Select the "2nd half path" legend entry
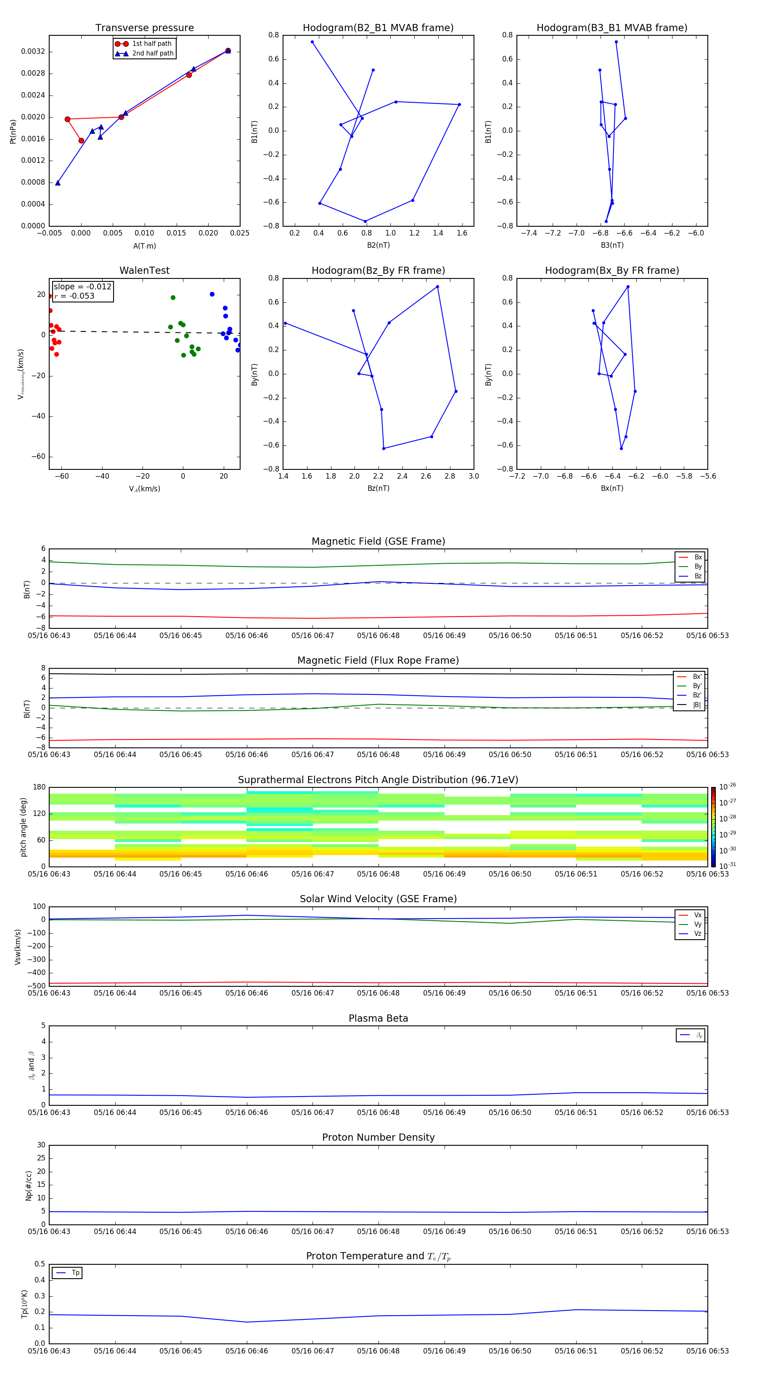757x1388 pixels. point(143,53)
